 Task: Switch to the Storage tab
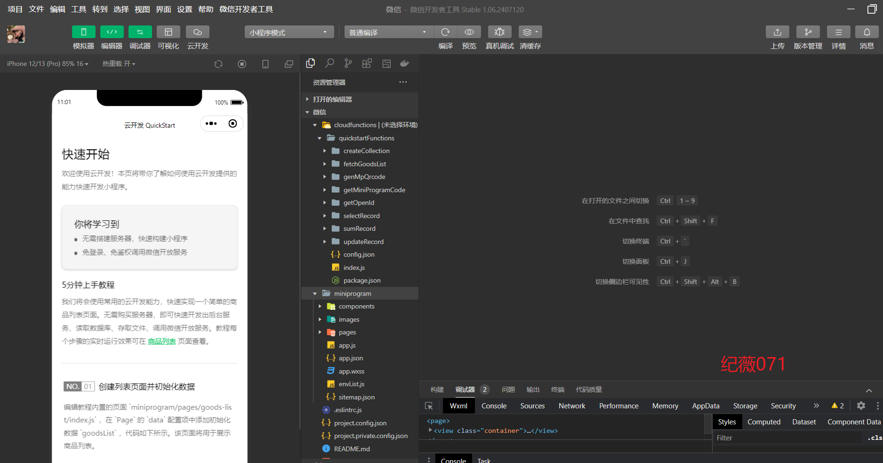745,406
